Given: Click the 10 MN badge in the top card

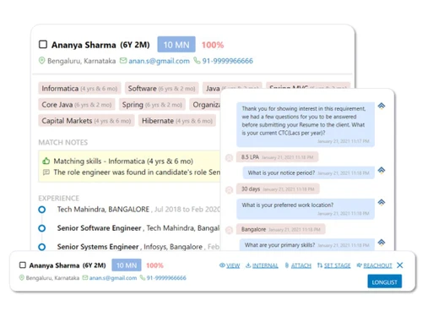Looking at the screenshot, I should point(176,44).
